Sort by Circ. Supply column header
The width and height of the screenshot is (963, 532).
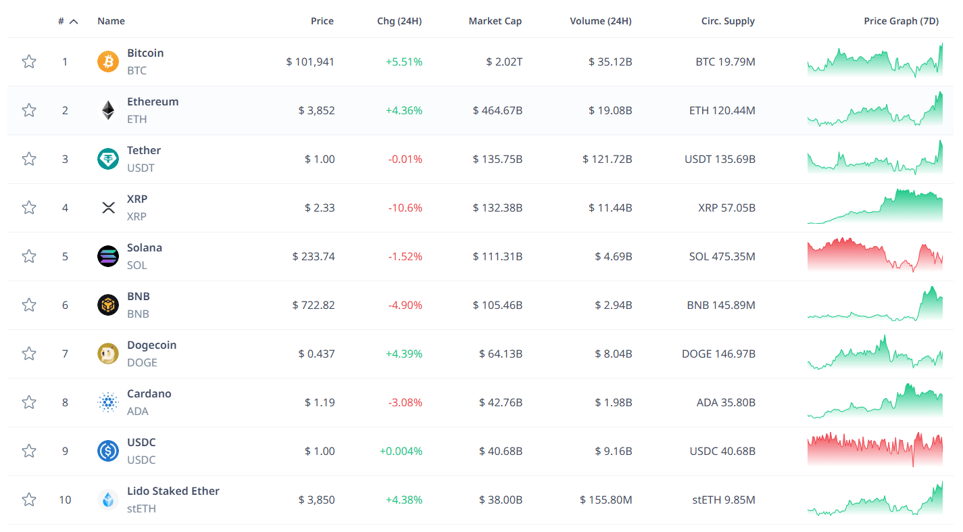(x=728, y=21)
